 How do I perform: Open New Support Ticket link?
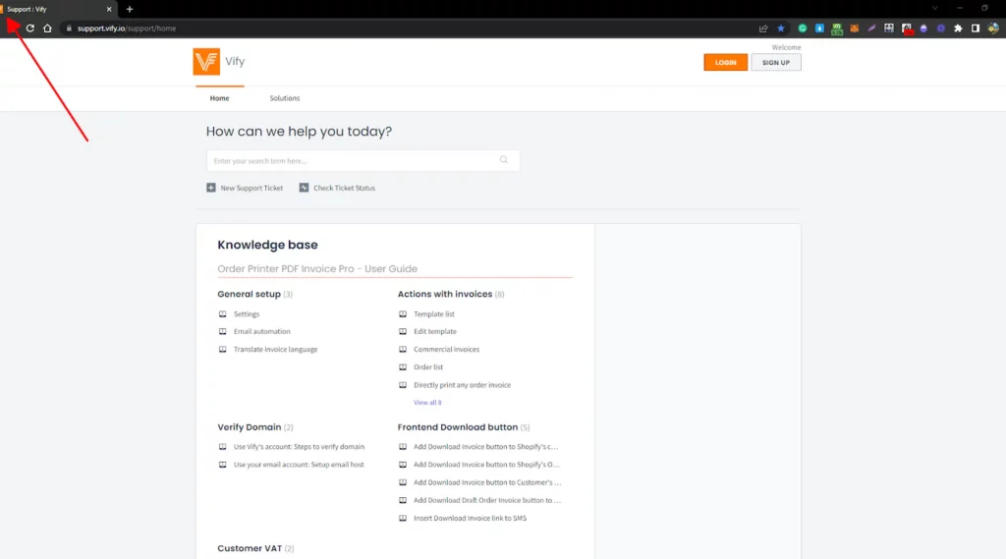tap(251, 188)
